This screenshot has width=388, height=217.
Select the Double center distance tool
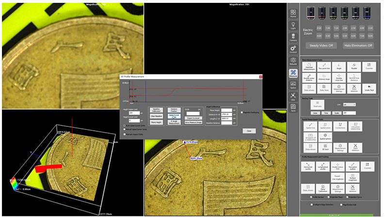pyautogui.click(x=309, y=77)
